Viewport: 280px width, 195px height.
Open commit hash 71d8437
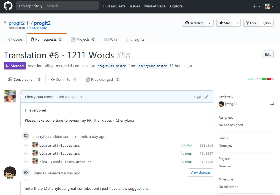[206, 154]
